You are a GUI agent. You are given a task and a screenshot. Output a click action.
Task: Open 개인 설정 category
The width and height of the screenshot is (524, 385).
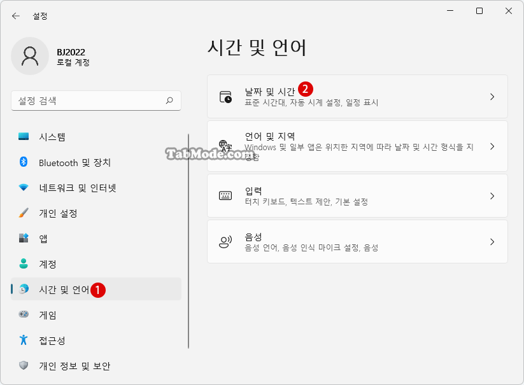click(96, 213)
